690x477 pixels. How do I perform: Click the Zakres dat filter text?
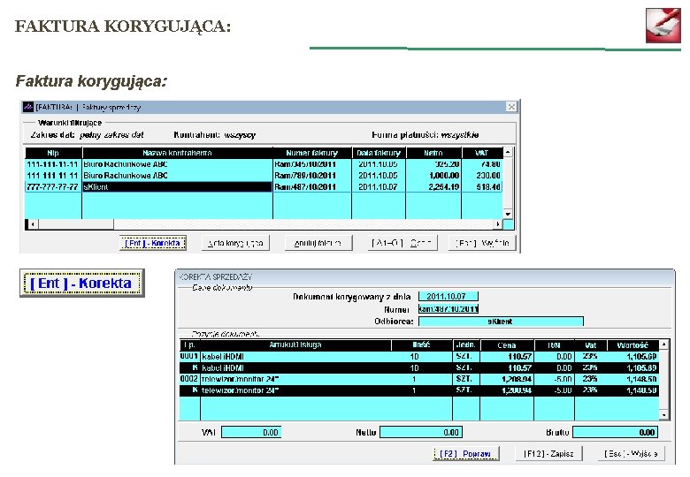click(87, 135)
